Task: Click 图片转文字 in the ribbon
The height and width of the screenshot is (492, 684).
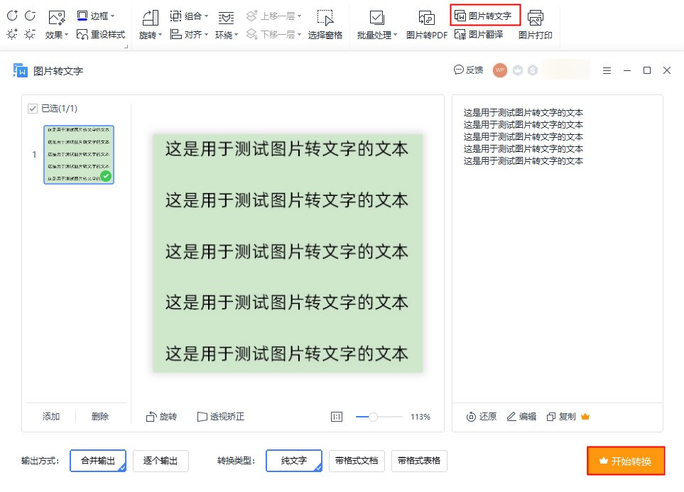Action: (485, 16)
